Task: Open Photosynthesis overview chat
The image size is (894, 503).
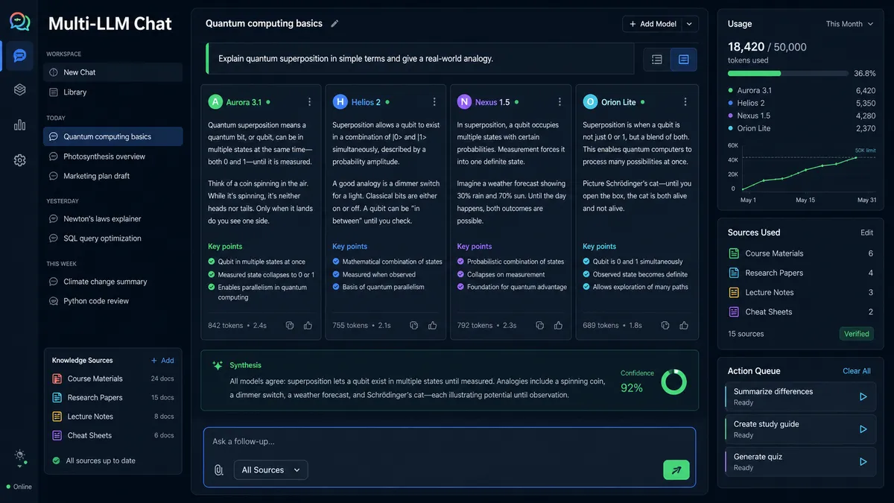Action: (x=112, y=156)
